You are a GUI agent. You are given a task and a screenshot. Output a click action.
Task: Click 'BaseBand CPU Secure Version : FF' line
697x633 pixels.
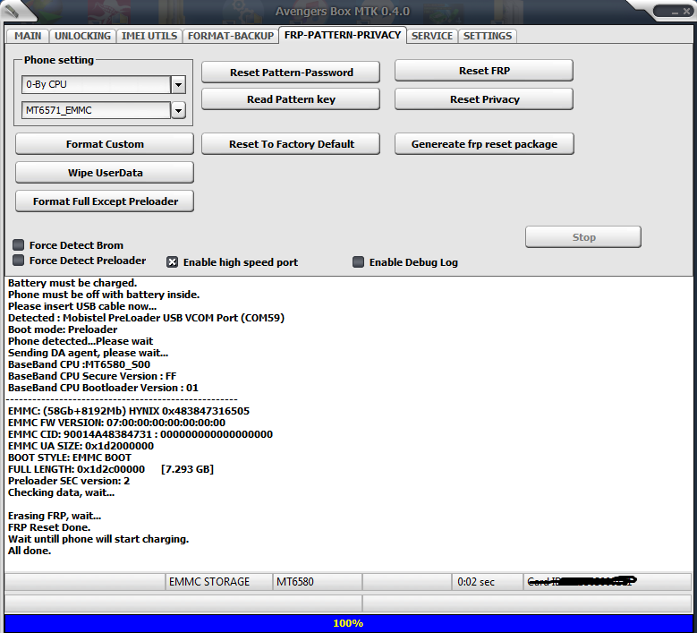click(x=92, y=376)
